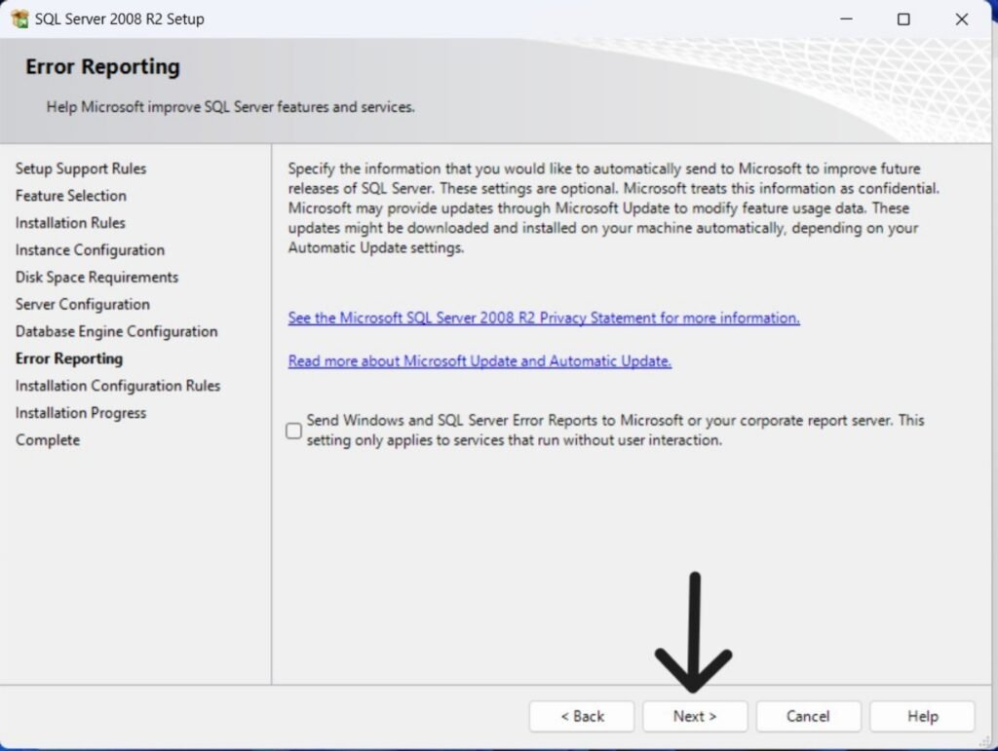Maximize the SQL Server Setup window
Image resolution: width=998 pixels, height=751 pixels.
click(x=903, y=19)
